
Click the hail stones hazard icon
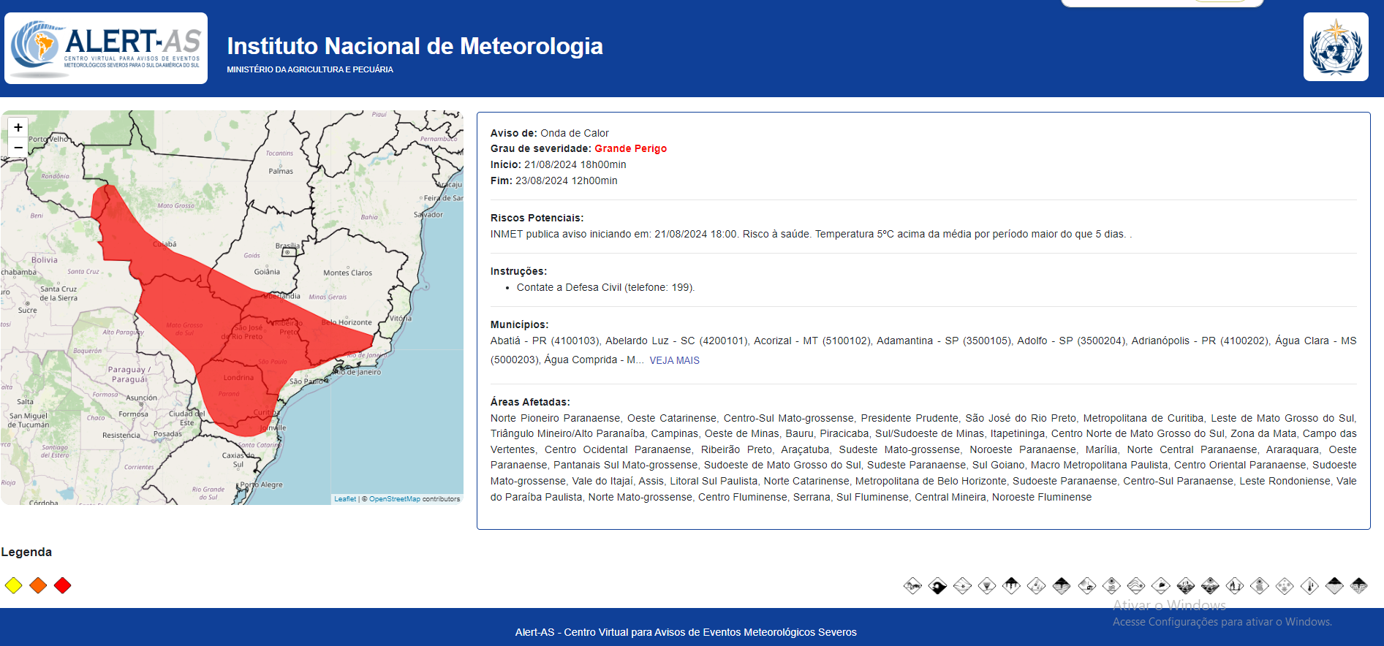click(x=1037, y=585)
